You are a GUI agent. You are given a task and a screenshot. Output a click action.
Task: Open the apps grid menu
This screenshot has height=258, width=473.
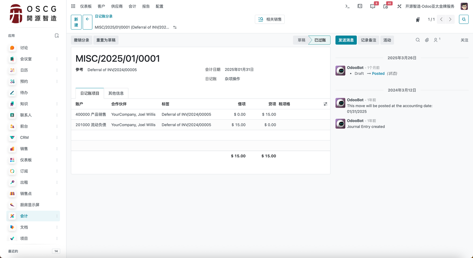tap(73, 6)
